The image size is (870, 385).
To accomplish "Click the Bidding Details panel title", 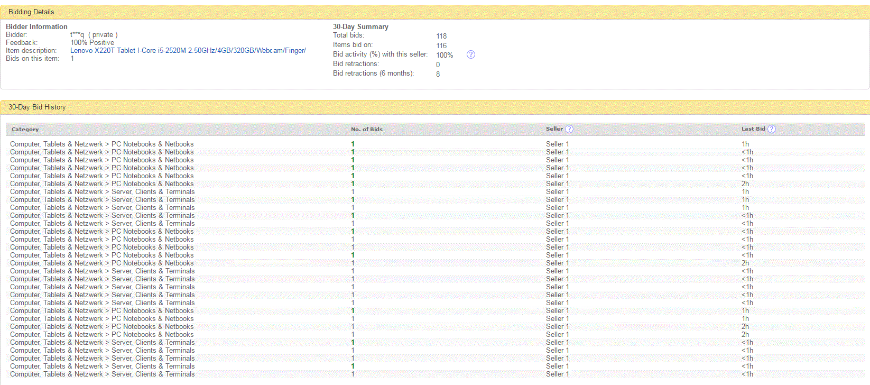I will pos(31,12).
